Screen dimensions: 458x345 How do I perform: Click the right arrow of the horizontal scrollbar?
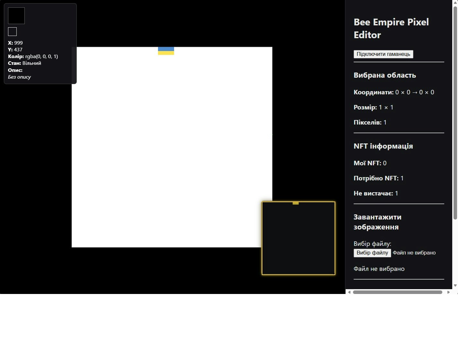[x=449, y=292]
